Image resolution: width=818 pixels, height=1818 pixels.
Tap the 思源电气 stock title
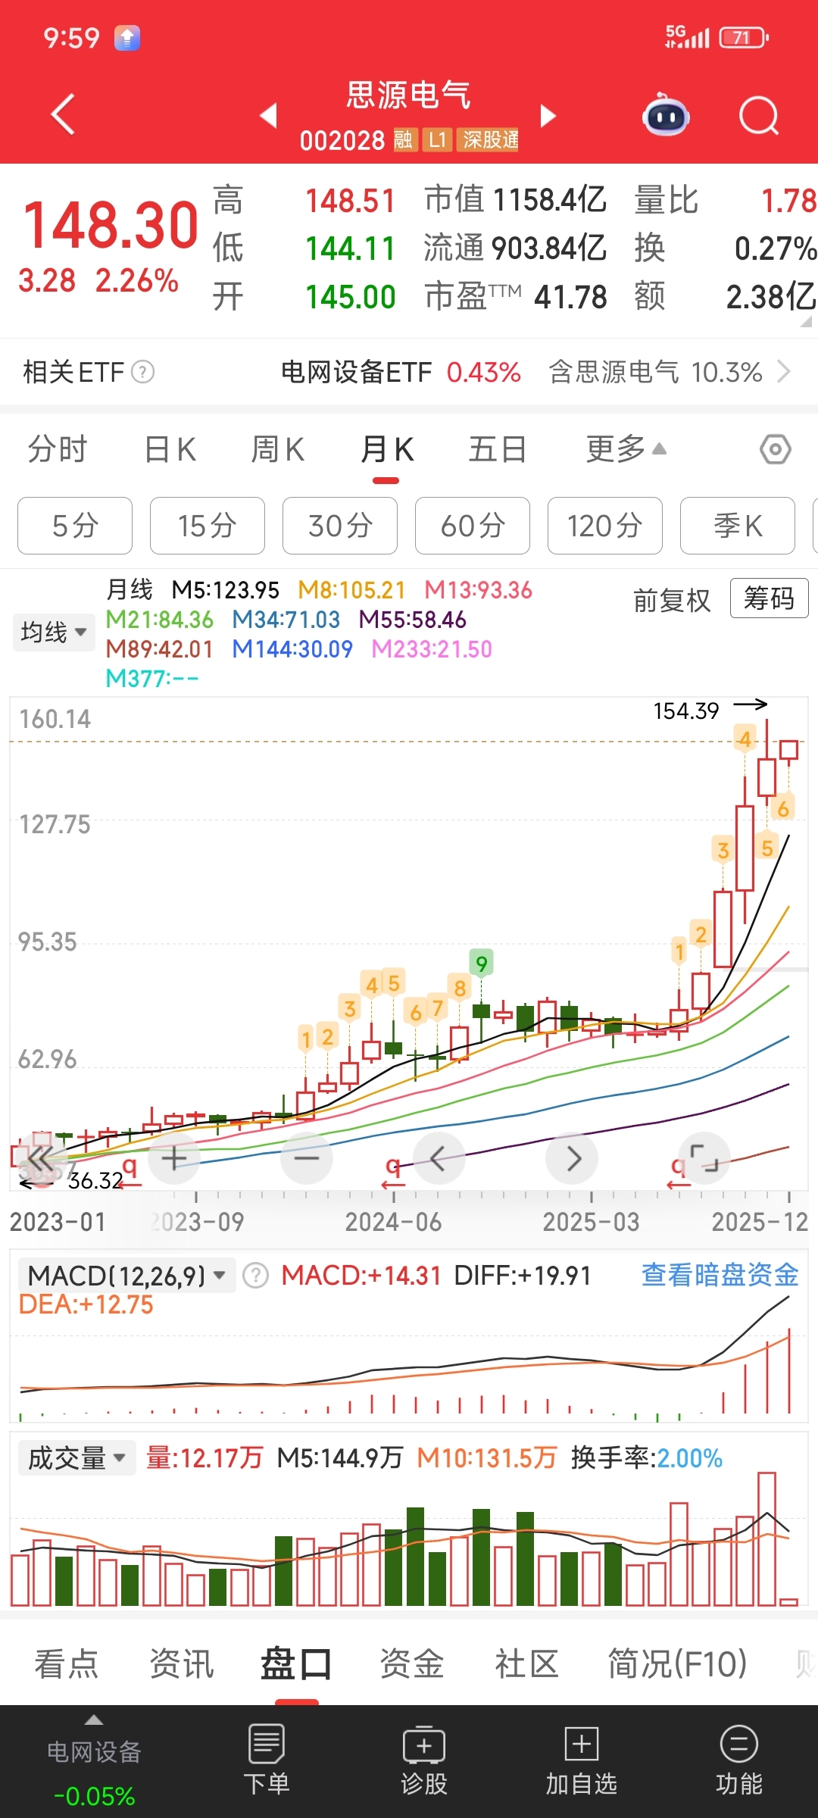coord(409,95)
